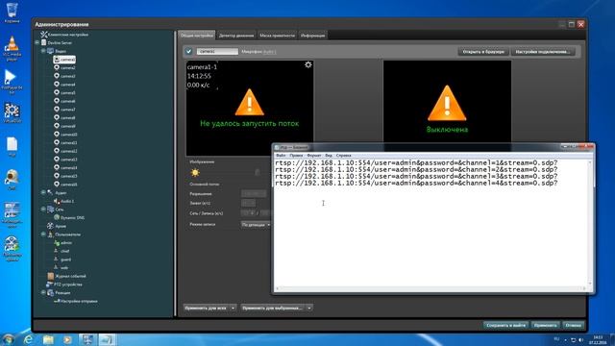Switch to Детектор движения tab
The width and height of the screenshot is (615, 346).
236,36
